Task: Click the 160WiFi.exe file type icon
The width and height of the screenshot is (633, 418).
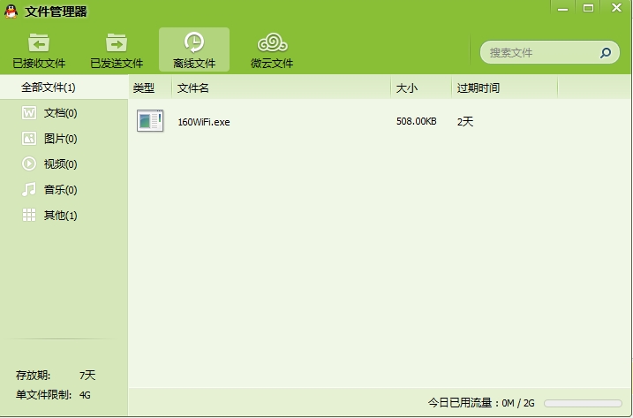Action: tap(150, 121)
